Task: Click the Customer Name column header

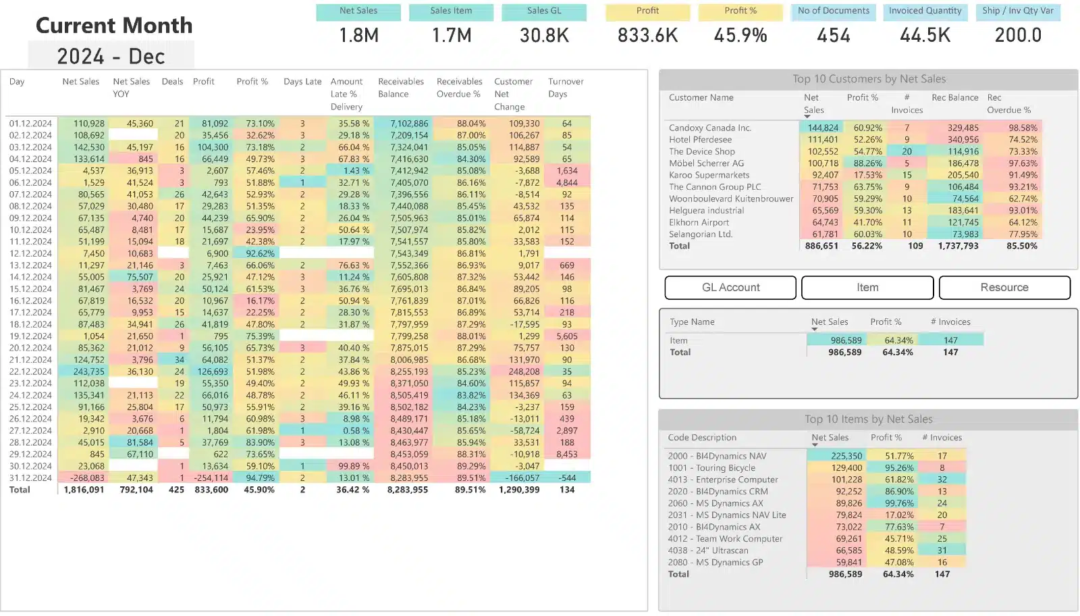Action: point(701,98)
